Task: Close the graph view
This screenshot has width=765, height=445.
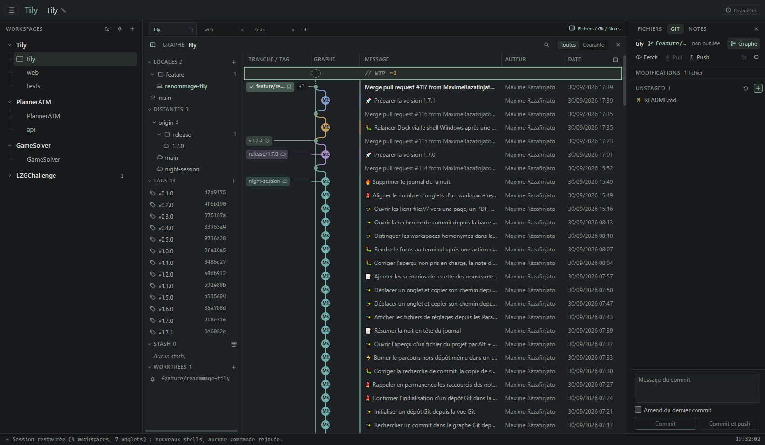Action: [x=618, y=45]
